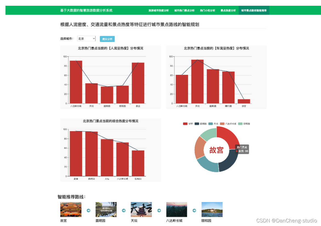This screenshot has width=321, height=226.
Task: Click the 选择城市 label
Action: [67, 39]
